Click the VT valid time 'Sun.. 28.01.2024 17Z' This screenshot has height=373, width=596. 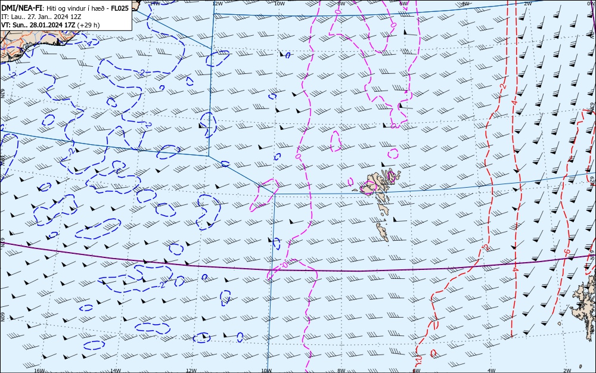click(x=44, y=25)
